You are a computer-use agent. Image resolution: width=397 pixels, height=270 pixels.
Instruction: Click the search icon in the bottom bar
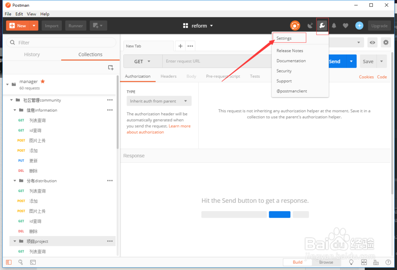click(21, 262)
